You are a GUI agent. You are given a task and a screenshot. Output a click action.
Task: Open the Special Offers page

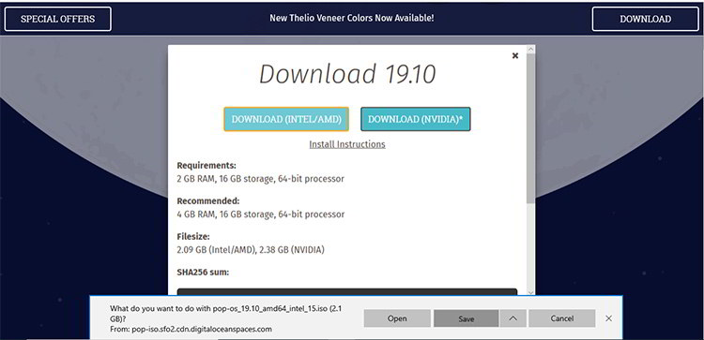click(x=58, y=20)
